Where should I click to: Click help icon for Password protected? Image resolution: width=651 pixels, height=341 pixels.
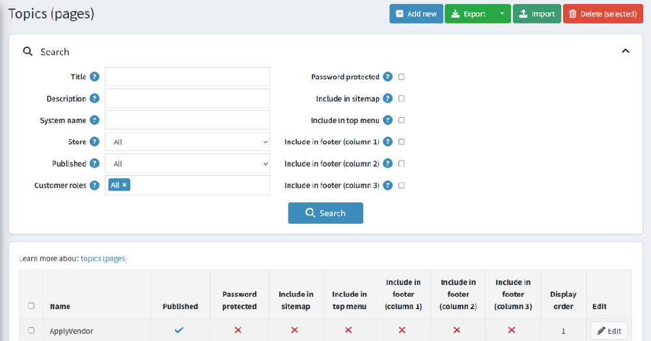(x=388, y=77)
